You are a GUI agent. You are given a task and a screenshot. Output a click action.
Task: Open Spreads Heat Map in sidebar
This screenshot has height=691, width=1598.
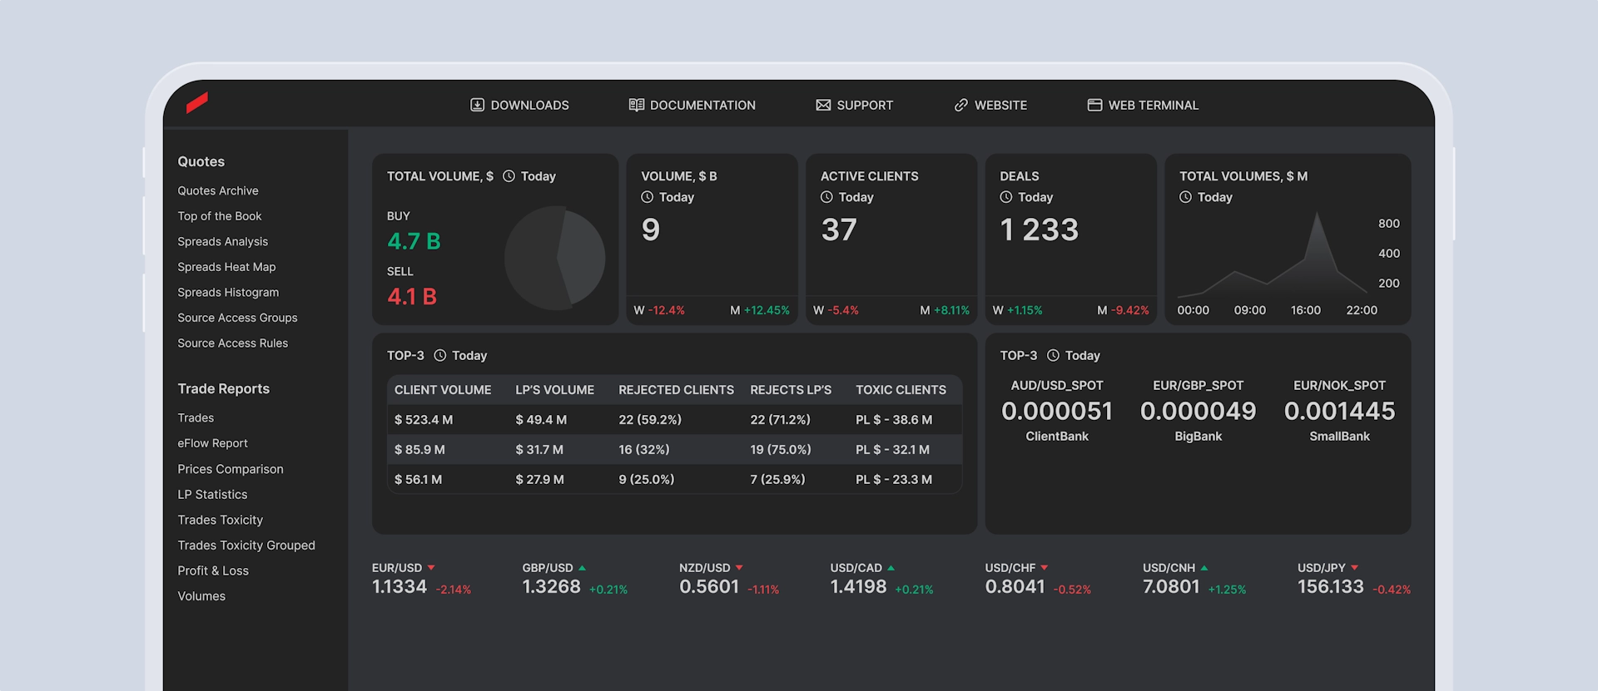[226, 267]
